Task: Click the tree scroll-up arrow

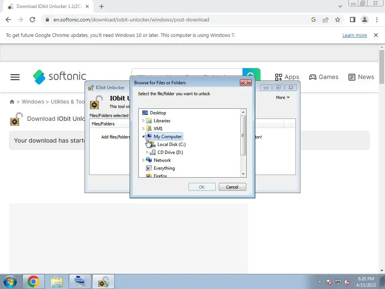Action: point(243,112)
